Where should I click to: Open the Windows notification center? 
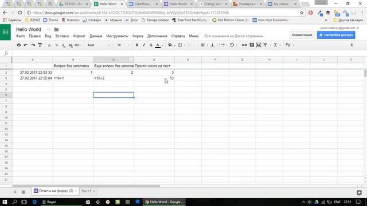(x=358, y=202)
